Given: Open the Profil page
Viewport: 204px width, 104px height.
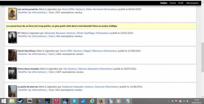Looking at the screenshot, I should pos(181,3).
